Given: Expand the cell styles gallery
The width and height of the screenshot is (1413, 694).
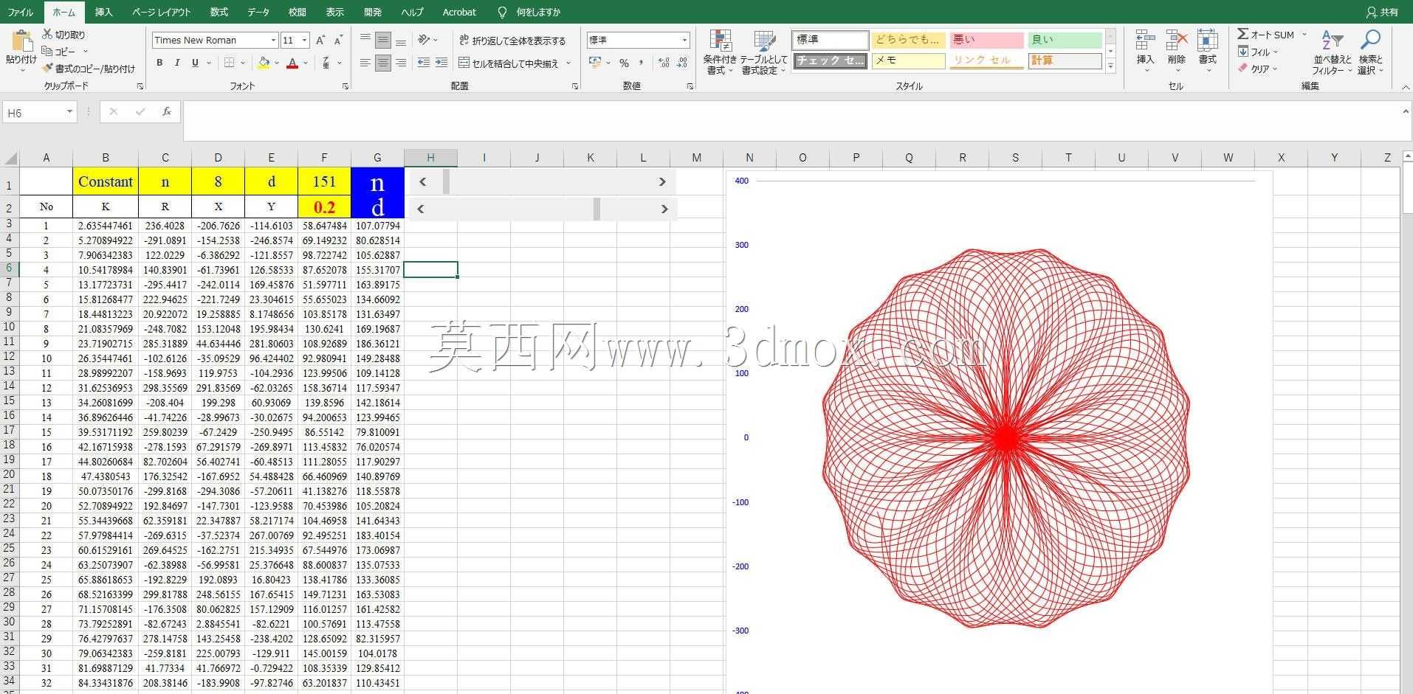Looking at the screenshot, I should coord(1110,66).
